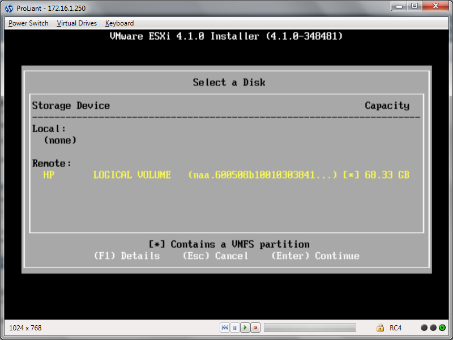Viewport: 453px width, 340px height.
Task: Click the rewind playback button
Action: click(x=224, y=328)
